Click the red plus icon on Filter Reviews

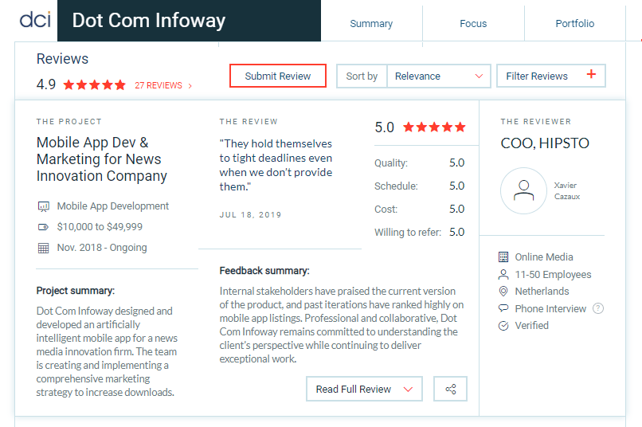point(591,74)
